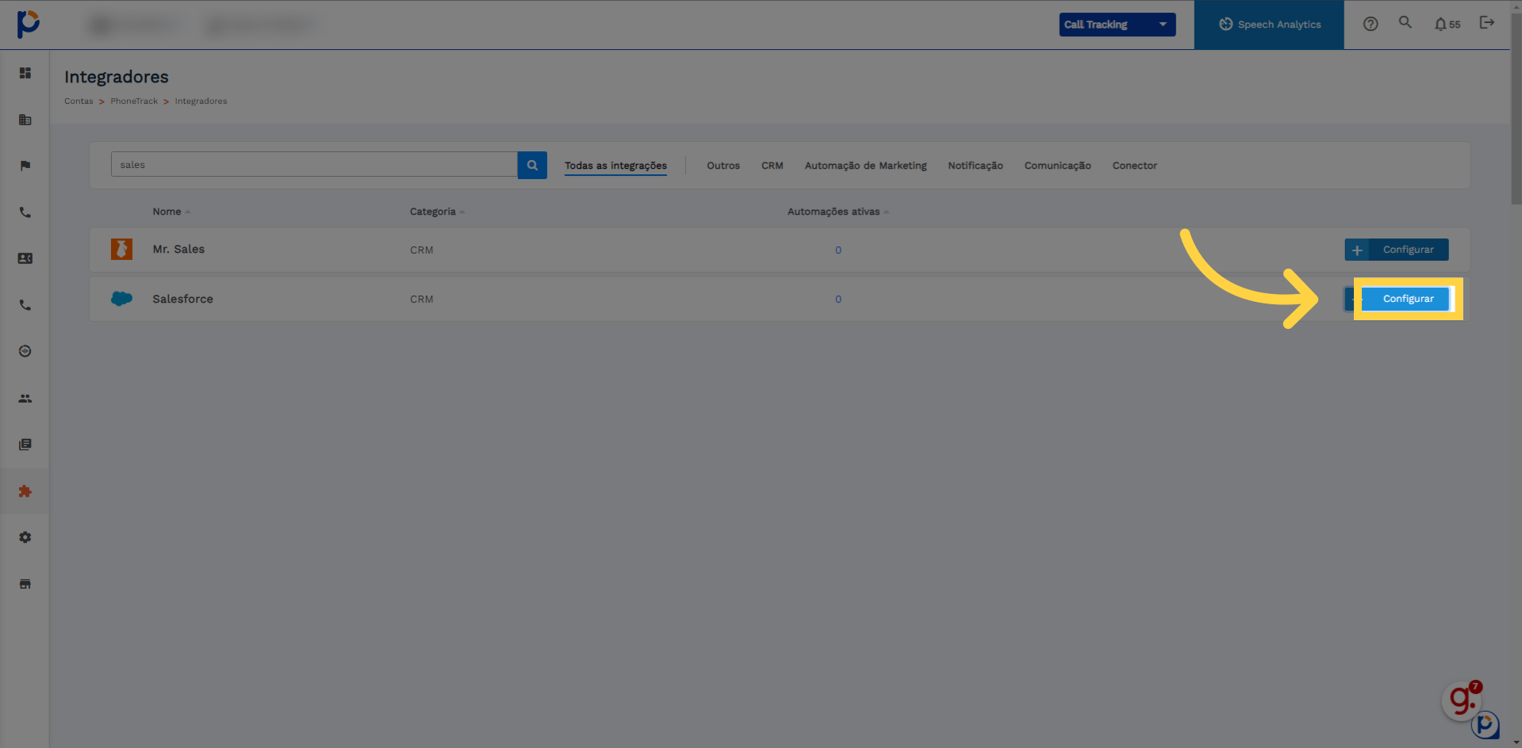This screenshot has height=748, width=1522.
Task: Open the PhoneTrack floating help bubble
Action: [x=1486, y=725]
